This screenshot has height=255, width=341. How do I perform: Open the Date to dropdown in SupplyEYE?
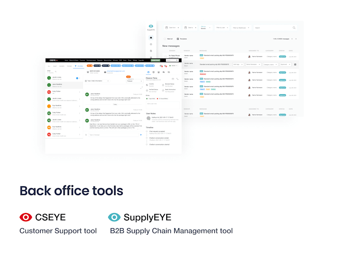(x=191, y=28)
